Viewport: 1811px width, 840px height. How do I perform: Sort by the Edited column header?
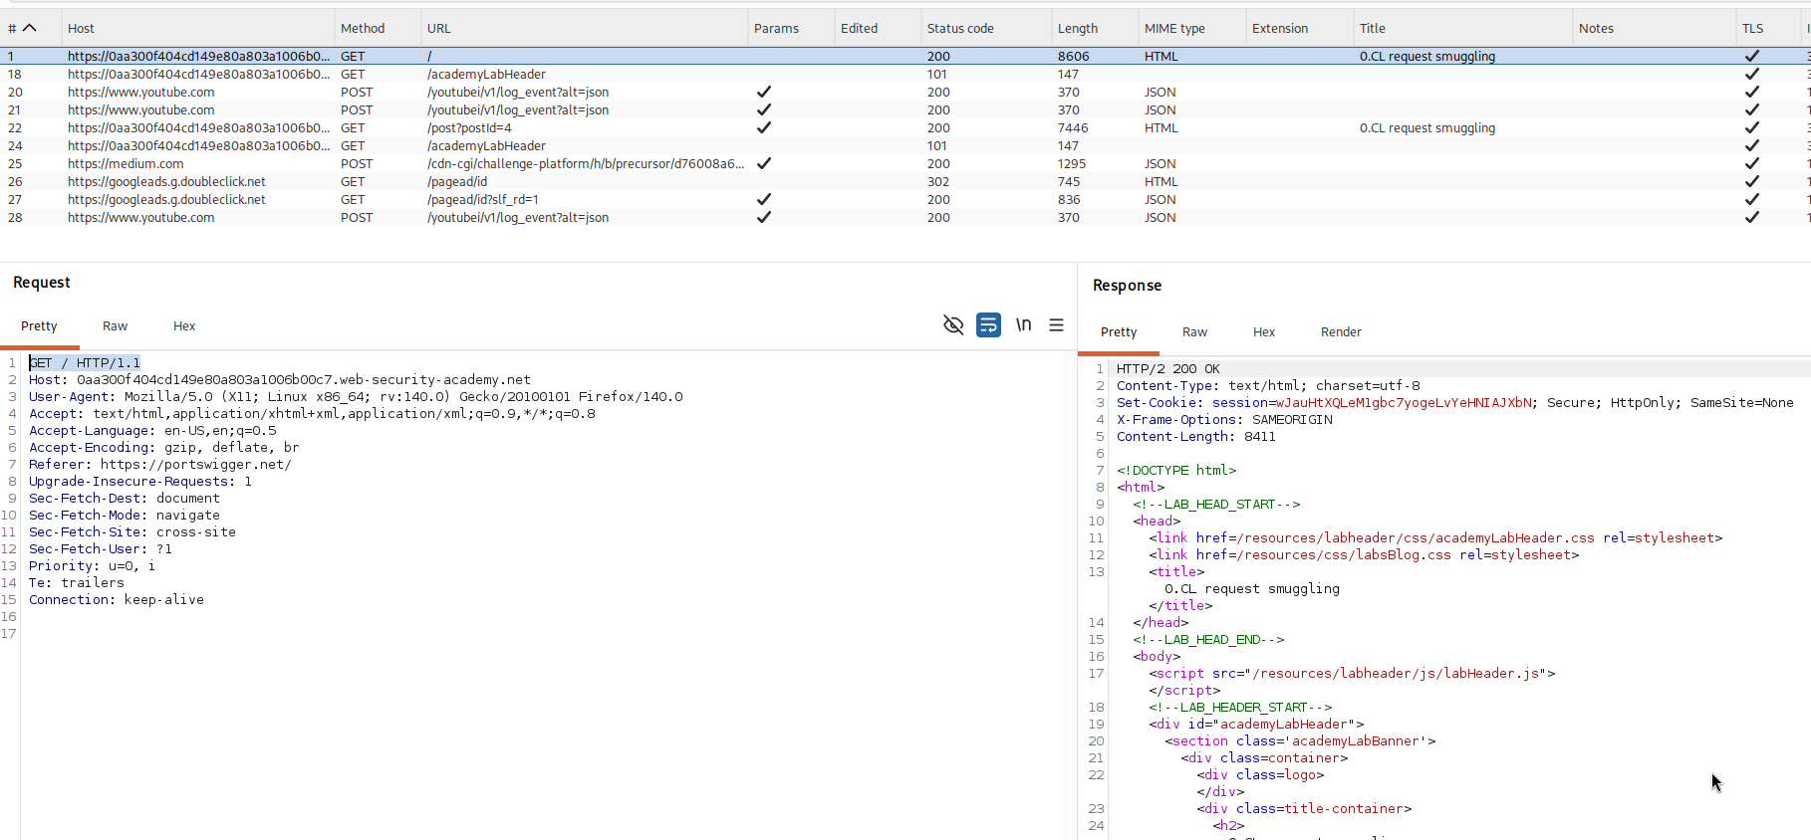coord(878,28)
